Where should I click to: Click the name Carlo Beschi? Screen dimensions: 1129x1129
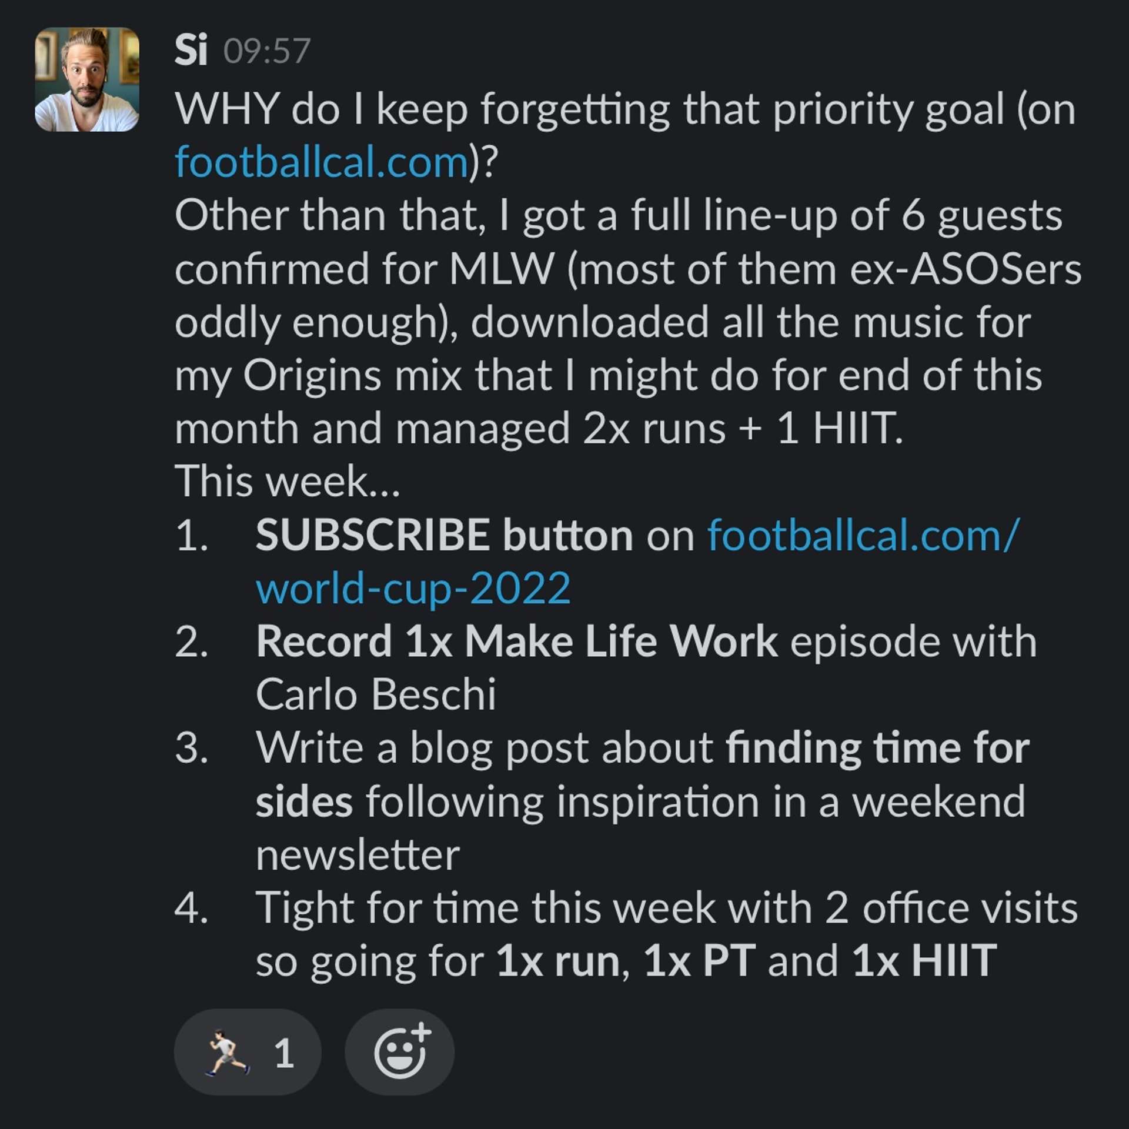[376, 694]
